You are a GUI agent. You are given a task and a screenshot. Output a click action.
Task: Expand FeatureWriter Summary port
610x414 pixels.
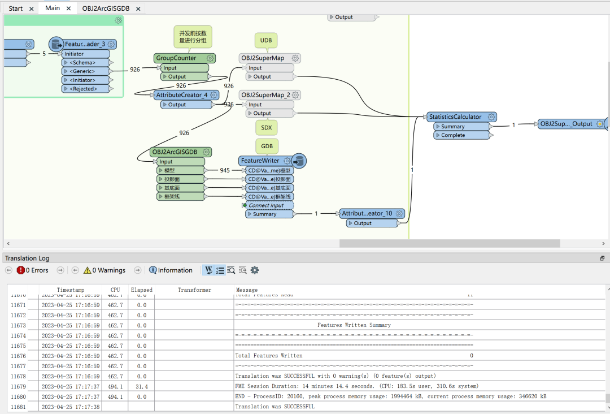pyautogui.click(x=250, y=214)
